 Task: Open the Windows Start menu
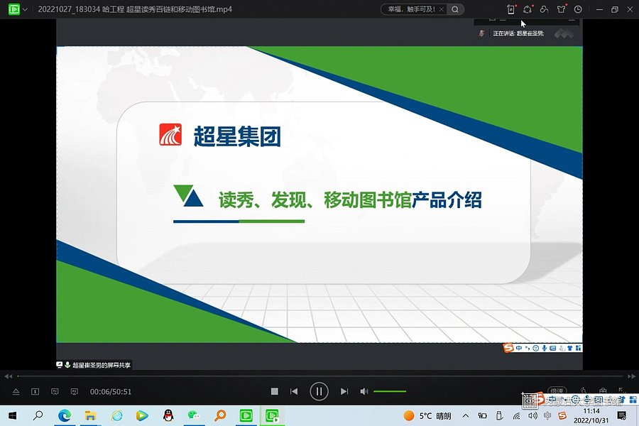(13, 416)
